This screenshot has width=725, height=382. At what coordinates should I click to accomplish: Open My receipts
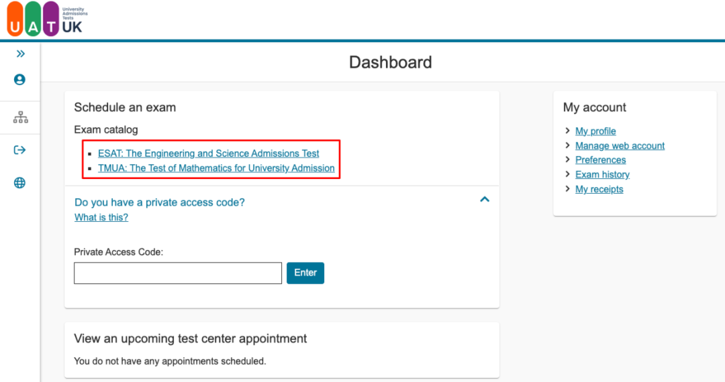[599, 190]
